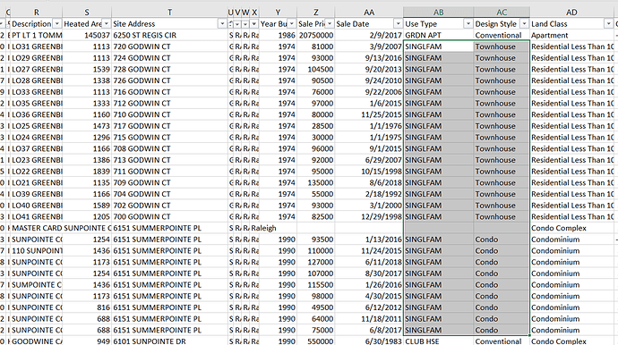This screenshot has width=618, height=345.
Task: Open the Sale Price filter arrow
Action: click(x=330, y=24)
